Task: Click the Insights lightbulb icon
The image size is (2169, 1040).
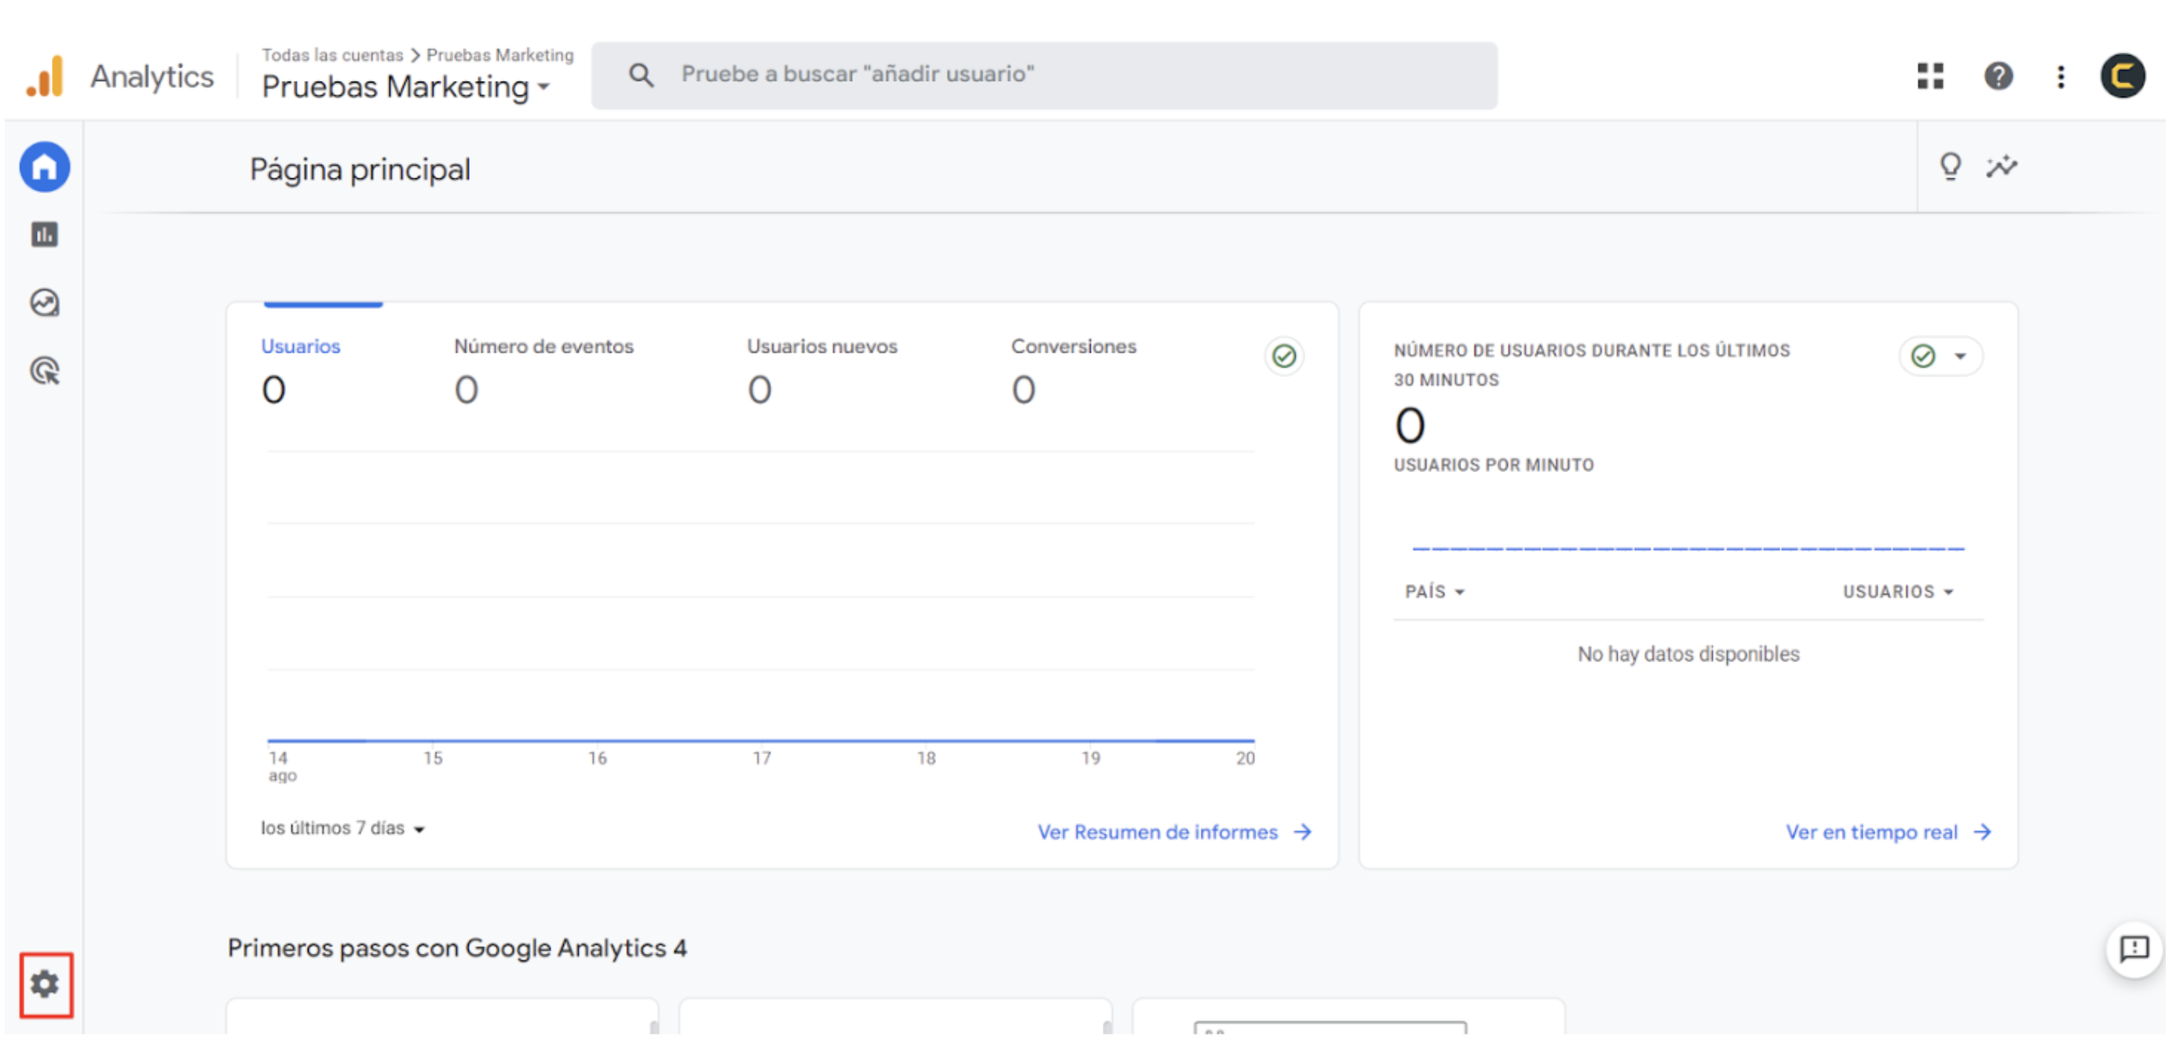Action: pyautogui.click(x=1950, y=166)
